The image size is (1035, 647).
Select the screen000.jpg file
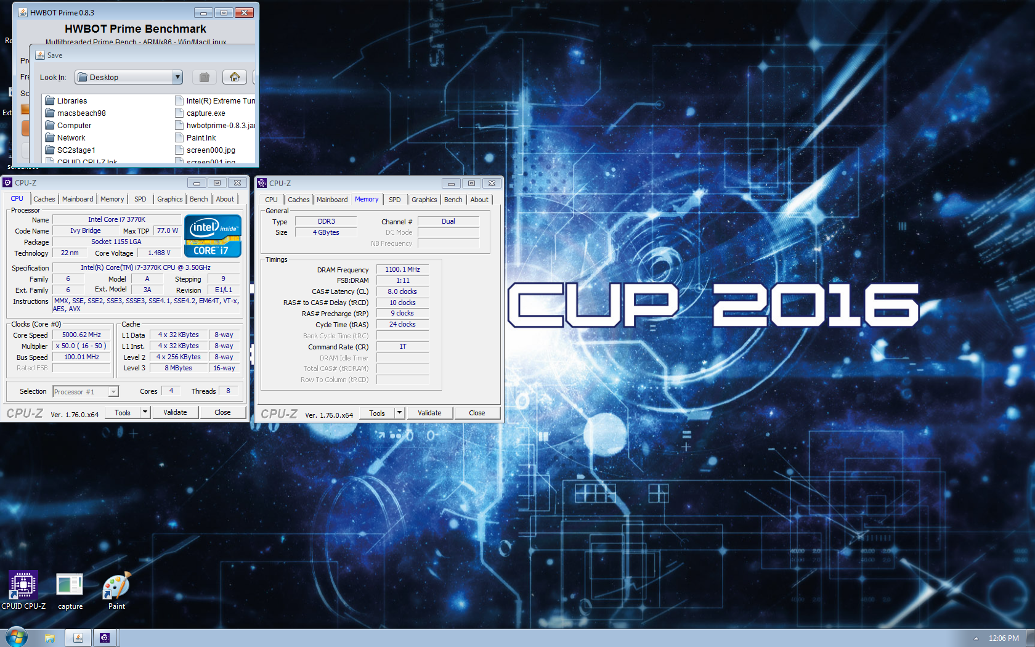pos(205,150)
